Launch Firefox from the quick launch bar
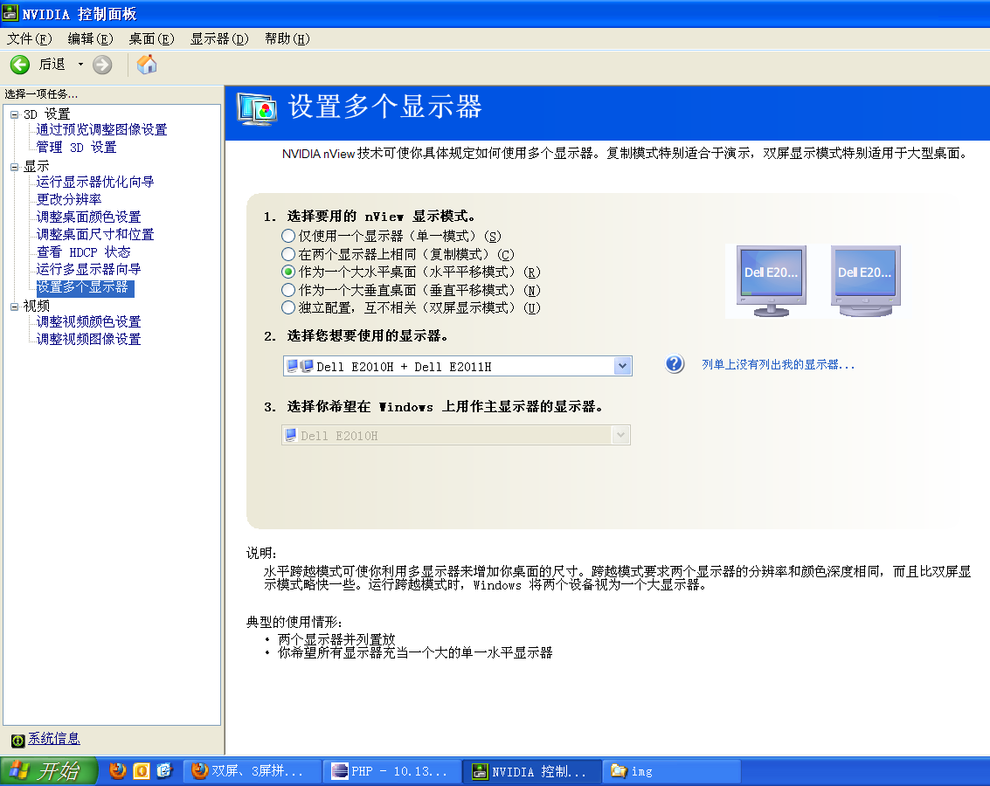This screenshot has height=786, width=990. (x=117, y=771)
